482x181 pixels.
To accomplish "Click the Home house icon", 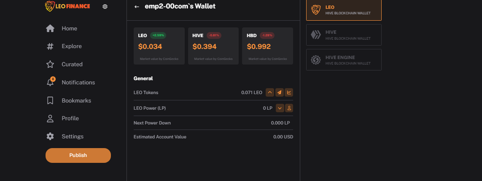I will (50, 28).
